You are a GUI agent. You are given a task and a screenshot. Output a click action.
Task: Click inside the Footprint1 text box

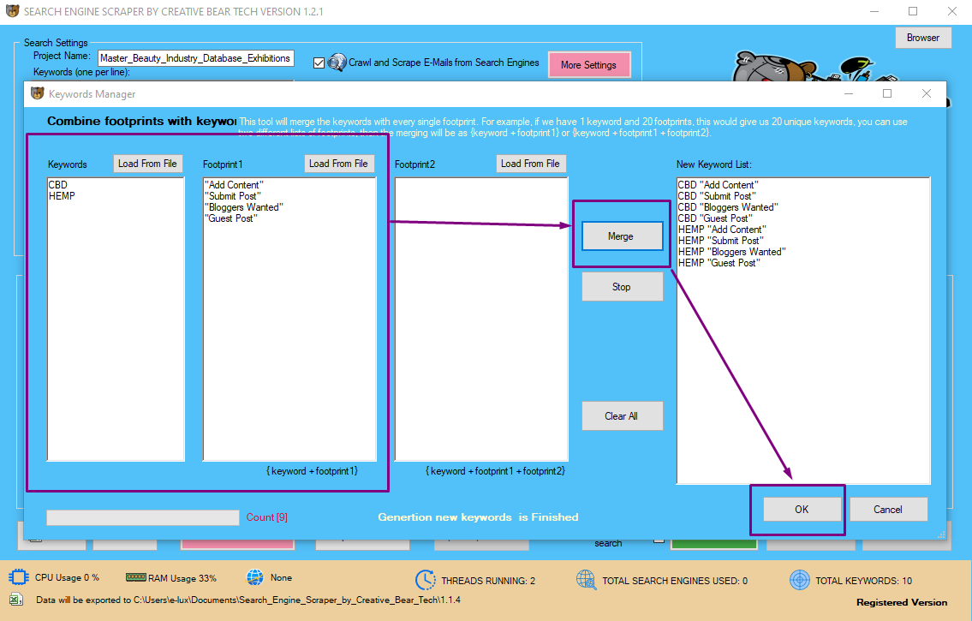pos(289,319)
